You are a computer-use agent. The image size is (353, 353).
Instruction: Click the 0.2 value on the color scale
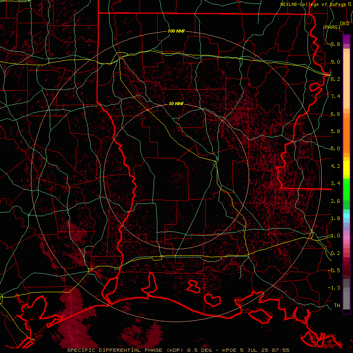point(335,253)
